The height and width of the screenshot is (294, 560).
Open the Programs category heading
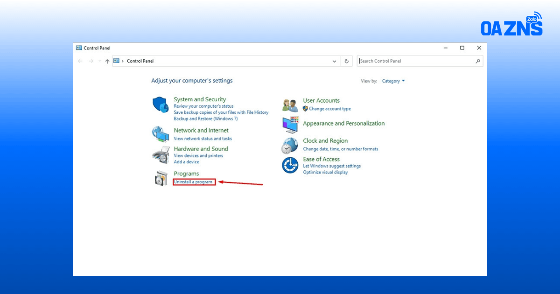point(186,174)
